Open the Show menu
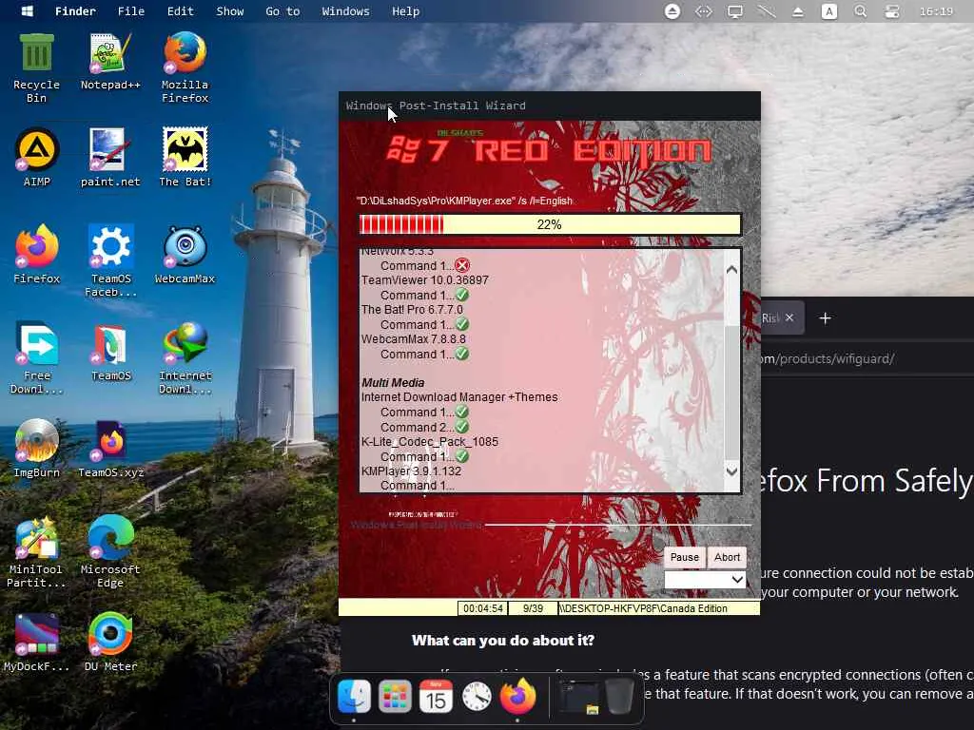Image resolution: width=974 pixels, height=730 pixels. click(230, 11)
